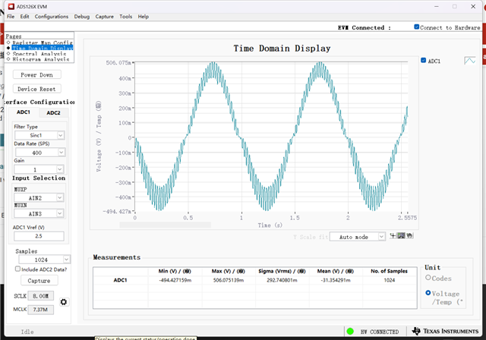Click the Texas Instruments logo
This screenshot has height=340, width=486.
coord(446,331)
